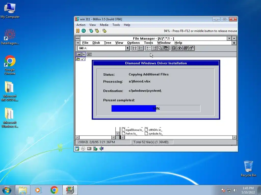The image size is (261, 195).
Task: Click File Manager name-only view toolbar button
Action: coord(135,48)
